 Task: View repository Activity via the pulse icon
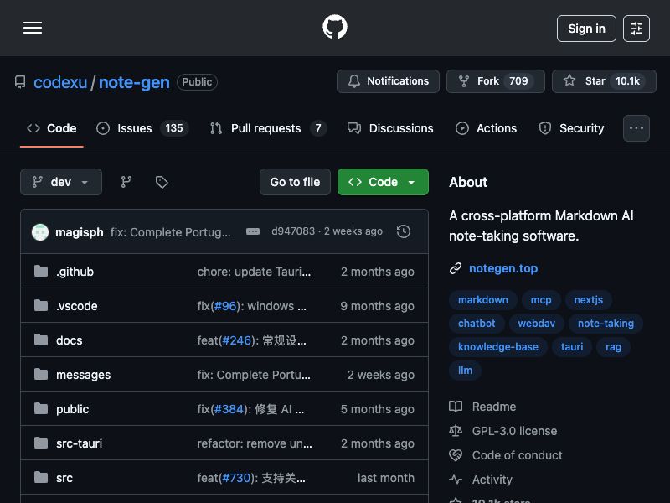492,480
